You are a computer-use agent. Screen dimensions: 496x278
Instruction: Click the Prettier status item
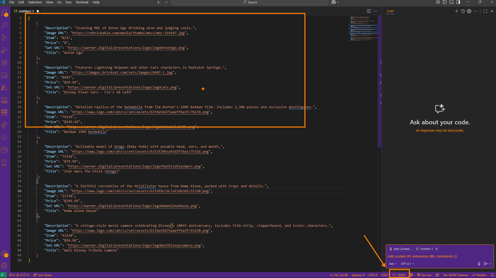(x=479, y=275)
